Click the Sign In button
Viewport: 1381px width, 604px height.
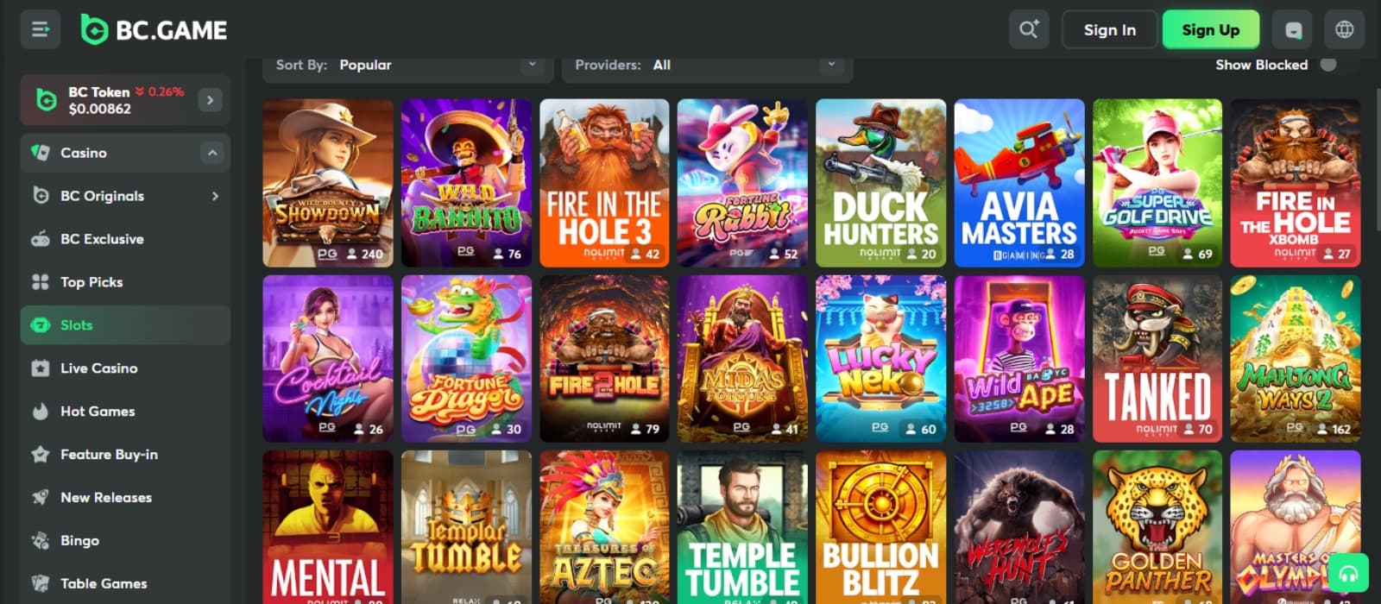1109,30
